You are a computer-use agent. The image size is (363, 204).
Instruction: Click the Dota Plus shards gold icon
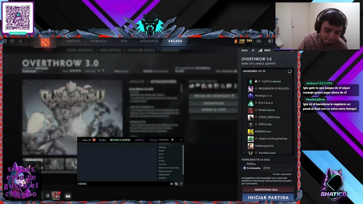pyautogui.click(x=236, y=41)
